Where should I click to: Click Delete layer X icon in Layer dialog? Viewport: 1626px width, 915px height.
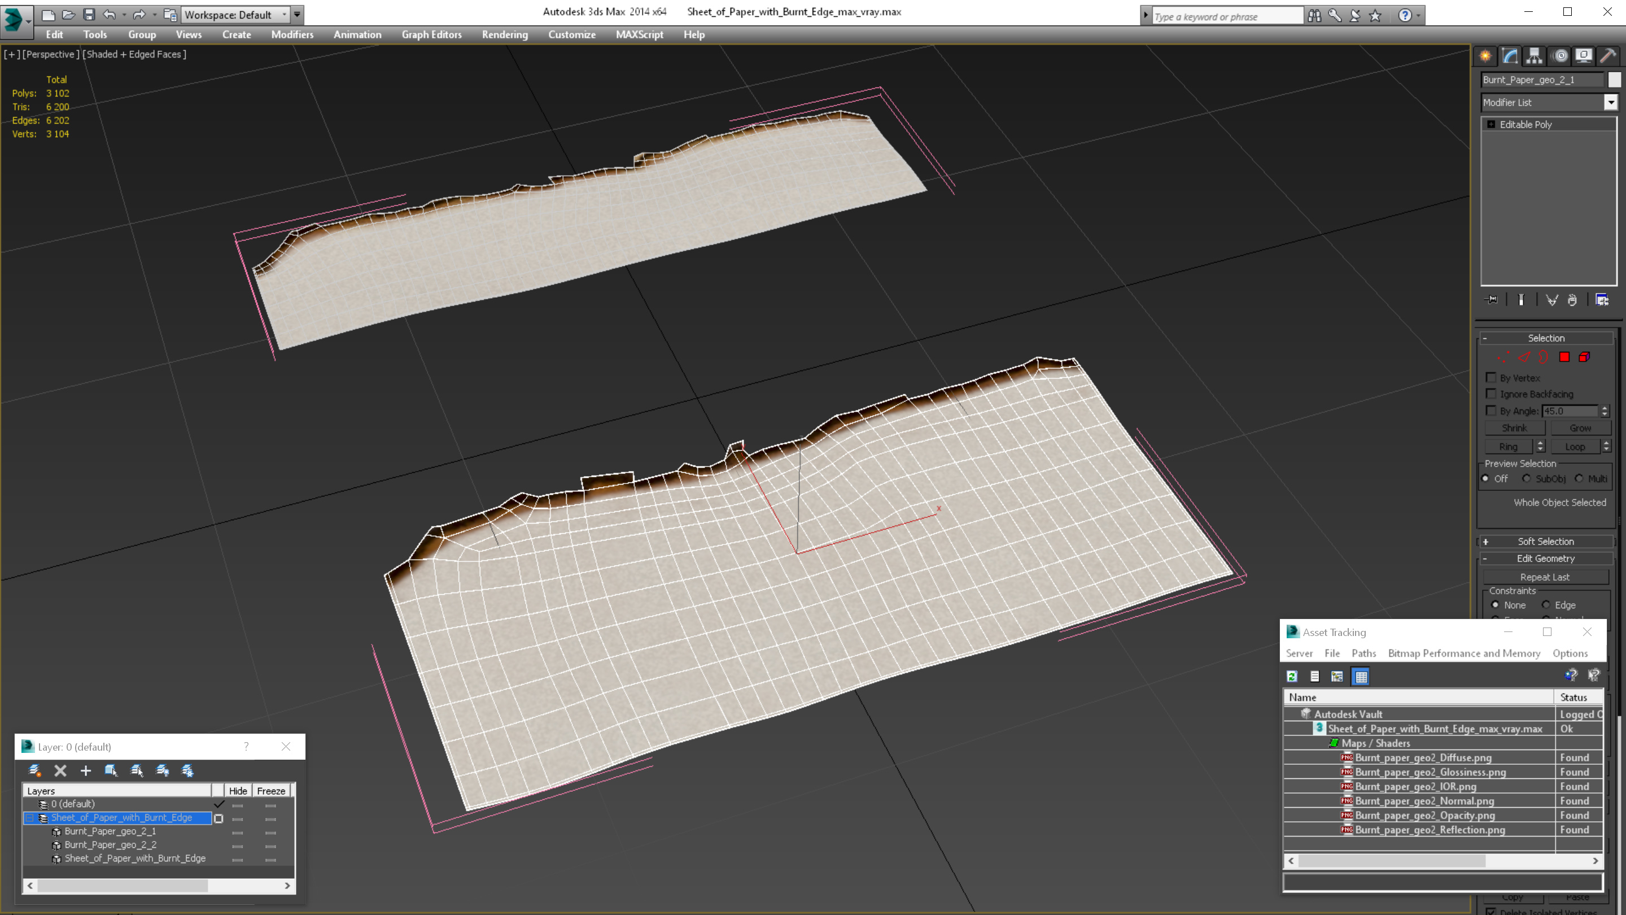(60, 770)
